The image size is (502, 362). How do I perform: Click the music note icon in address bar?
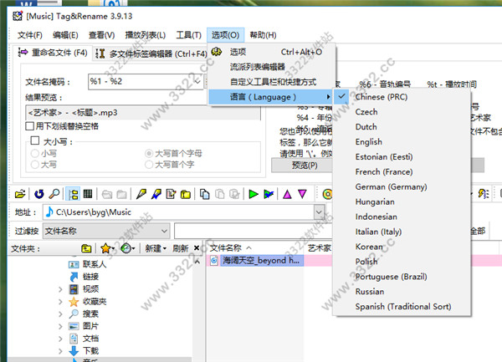tap(49, 212)
